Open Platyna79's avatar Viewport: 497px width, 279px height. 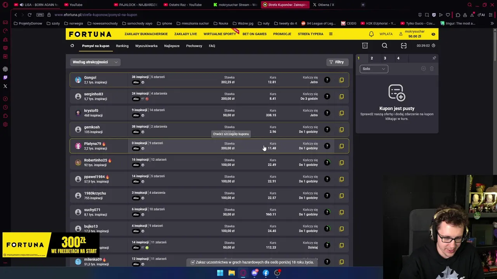tap(78, 146)
